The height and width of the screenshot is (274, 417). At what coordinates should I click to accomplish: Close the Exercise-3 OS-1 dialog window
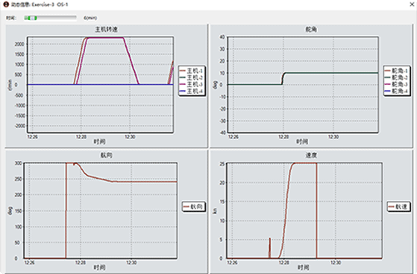click(x=412, y=4)
